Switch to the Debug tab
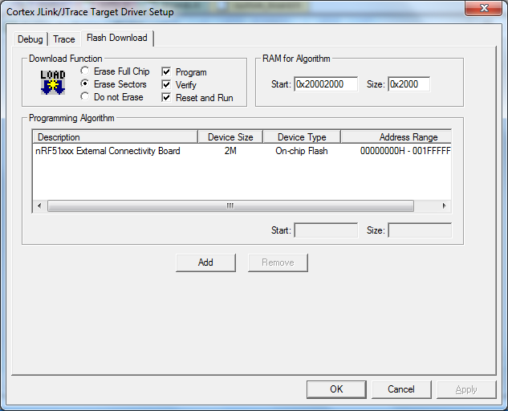This screenshot has height=411, width=508. tap(30, 39)
